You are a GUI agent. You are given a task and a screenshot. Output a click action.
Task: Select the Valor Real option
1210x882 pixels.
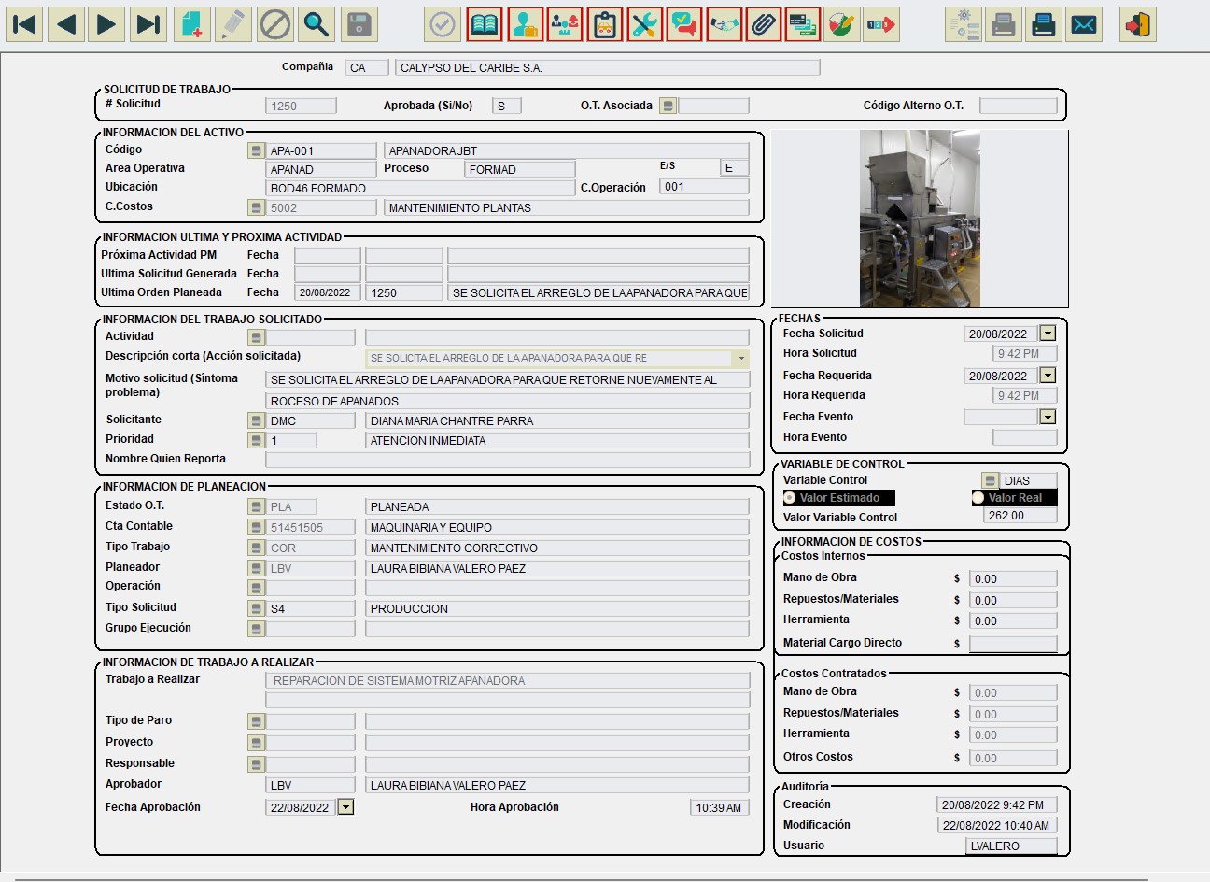click(976, 497)
